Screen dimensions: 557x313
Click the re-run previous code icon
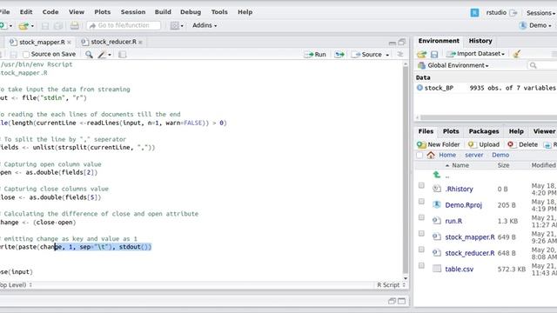pyautogui.click(x=339, y=54)
